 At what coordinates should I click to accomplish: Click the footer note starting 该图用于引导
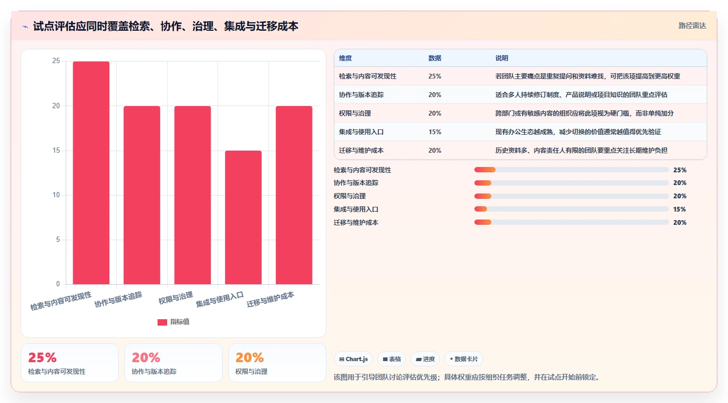466,378
